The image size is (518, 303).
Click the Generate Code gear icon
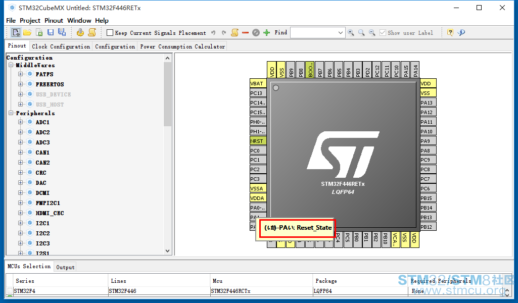click(80, 32)
